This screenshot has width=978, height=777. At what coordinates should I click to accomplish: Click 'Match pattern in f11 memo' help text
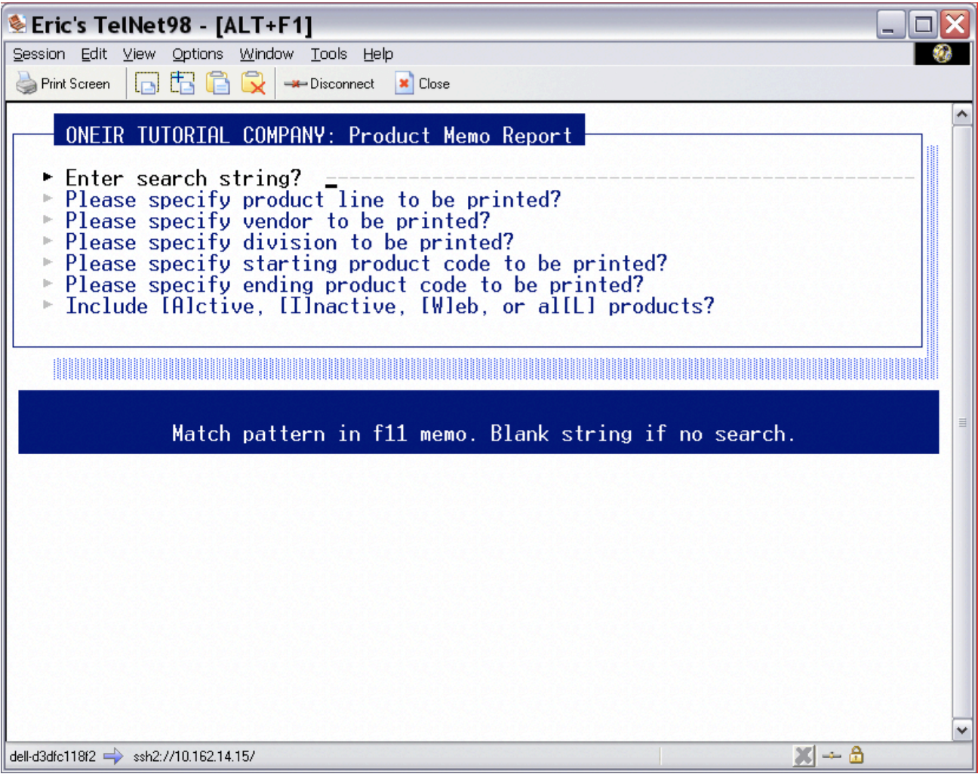point(483,434)
